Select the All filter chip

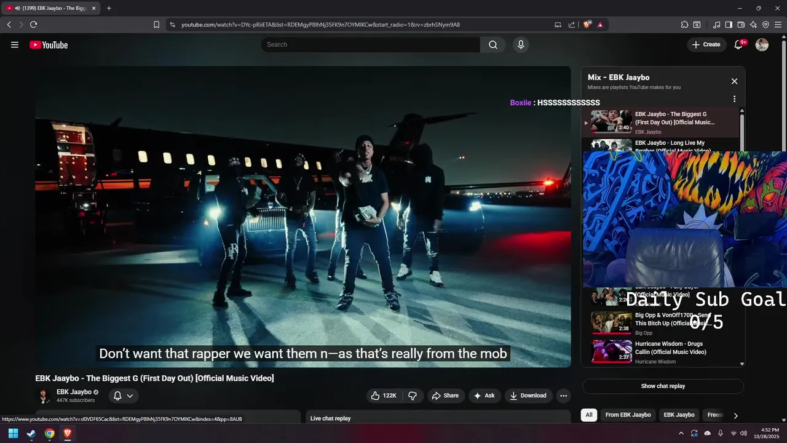tap(589, 415)
